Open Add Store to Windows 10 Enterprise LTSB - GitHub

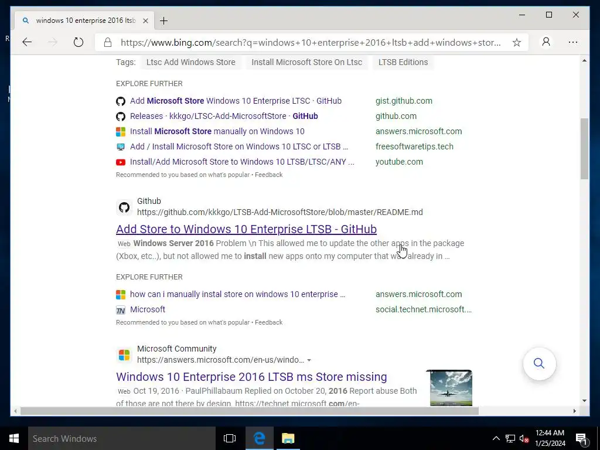pos(246,229)
